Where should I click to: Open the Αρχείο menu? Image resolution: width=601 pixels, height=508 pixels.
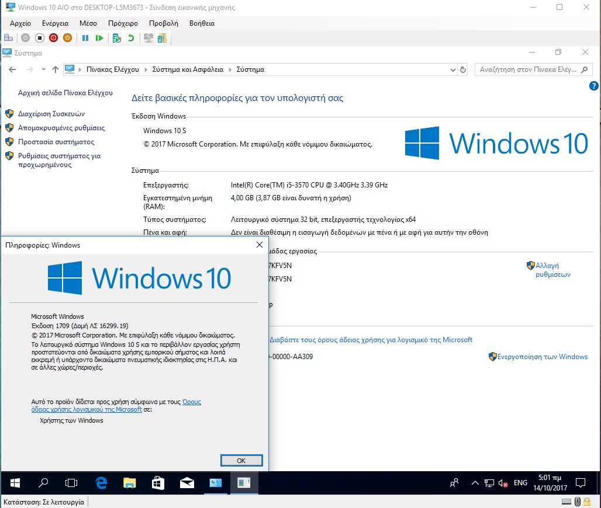click(20, 23)
